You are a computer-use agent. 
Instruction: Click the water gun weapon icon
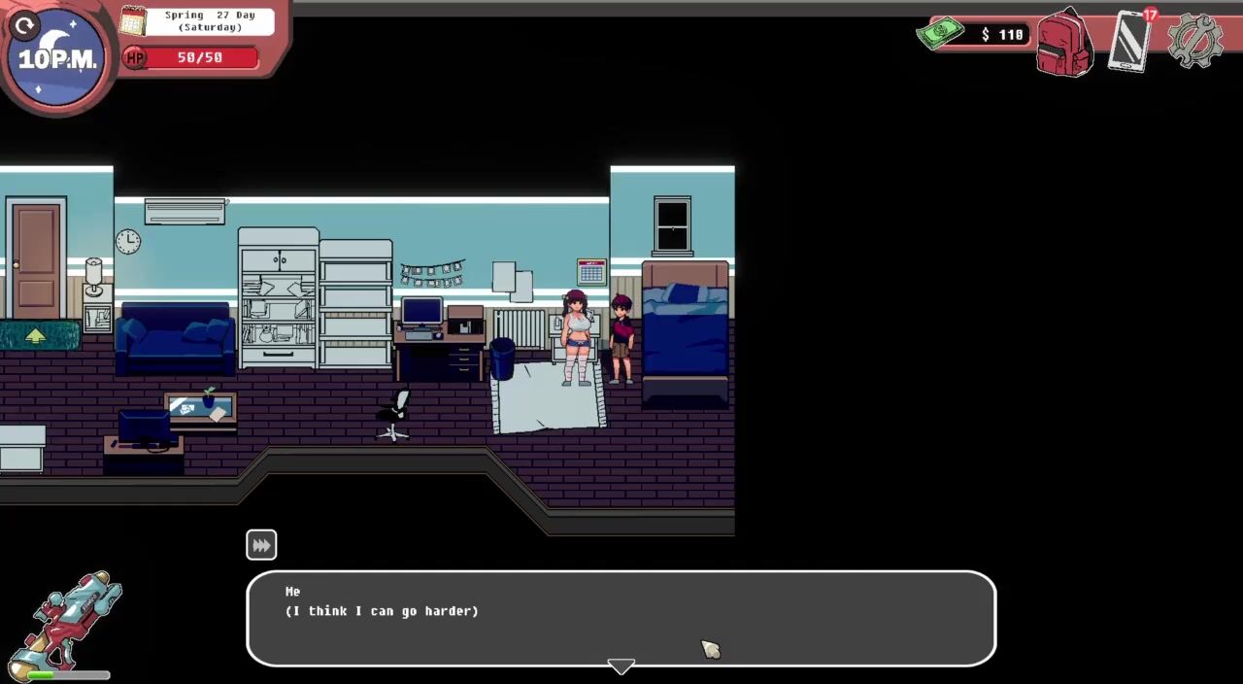(66, 622)
